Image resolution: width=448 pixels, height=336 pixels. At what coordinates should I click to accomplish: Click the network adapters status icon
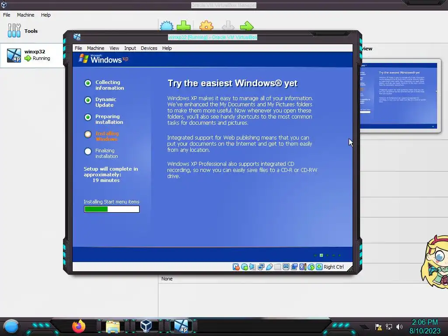click(x=261, y=267)
